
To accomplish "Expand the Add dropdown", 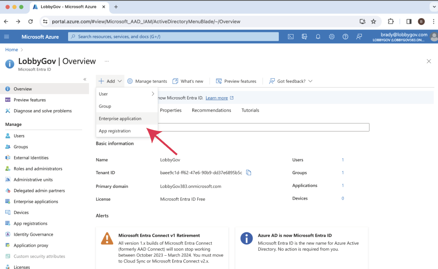I will pyautogui.click(x=110, y=81).
